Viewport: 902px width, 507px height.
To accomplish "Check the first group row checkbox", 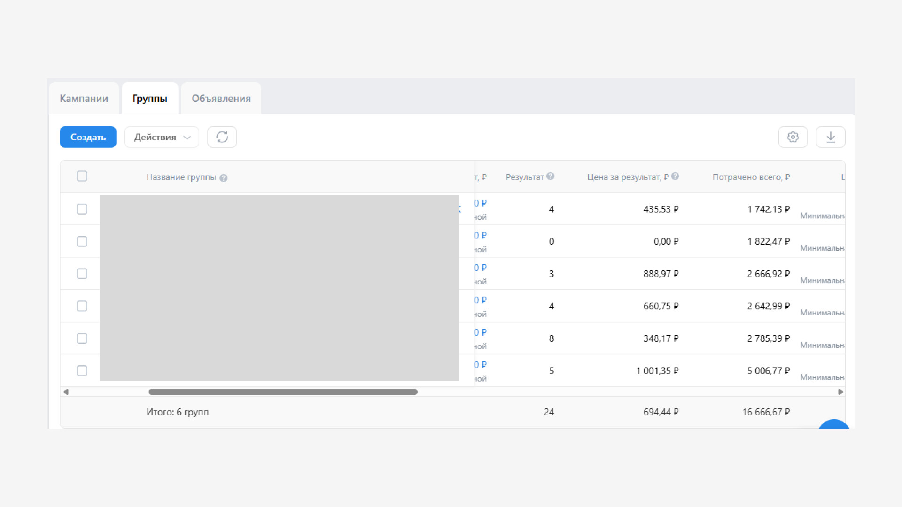I will click(x=82, y=209).
